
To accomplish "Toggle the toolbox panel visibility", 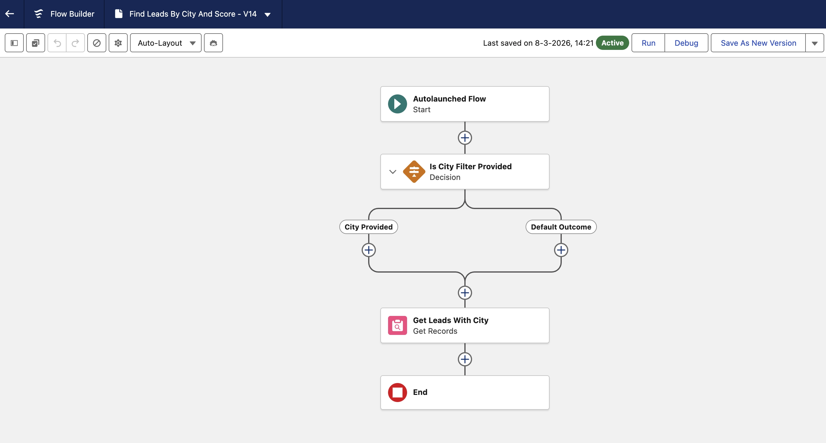I will (14, 43).
